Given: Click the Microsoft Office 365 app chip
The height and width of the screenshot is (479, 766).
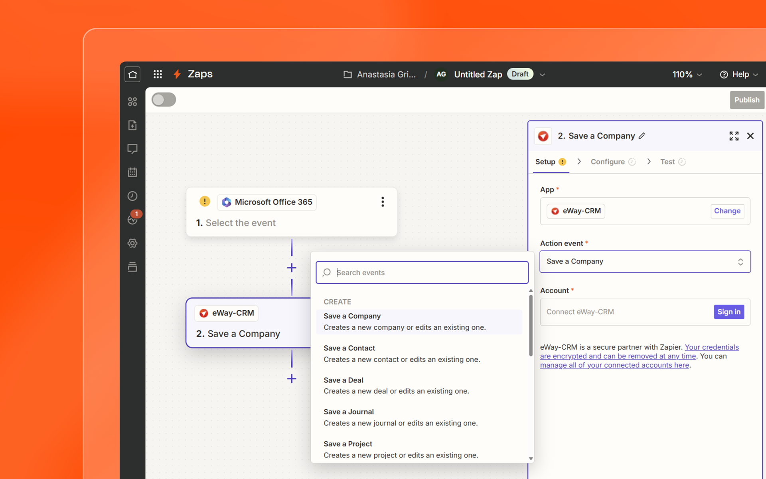Looking at the screenshot, I should 267,202.
